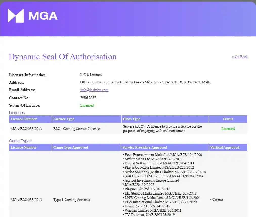Image resolution: width=256 pixels, height=217 pixels.
Task: Select MGA/B2C/233/2013 in the Licenses table
Action: coord(26,129)
